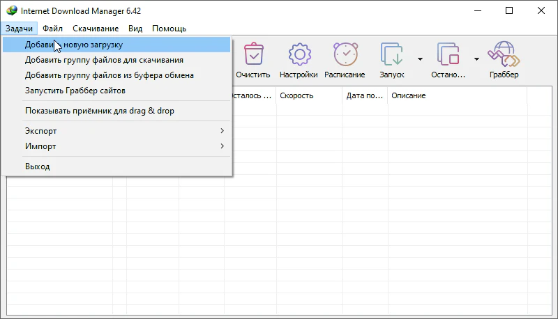Open the Помощь menu
This screenshot has height=319, width=558.
coord(169,29)
